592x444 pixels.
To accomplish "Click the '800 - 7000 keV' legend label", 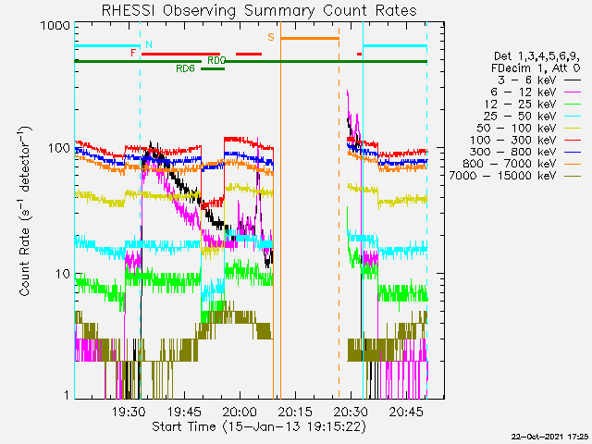I will [510, 164].
